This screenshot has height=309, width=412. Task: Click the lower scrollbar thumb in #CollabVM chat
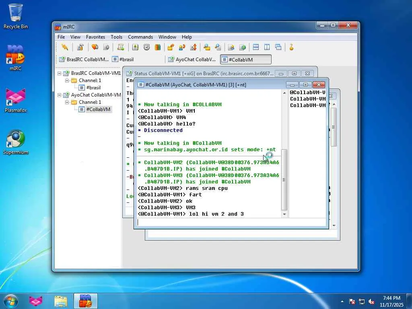pos(284,180)
